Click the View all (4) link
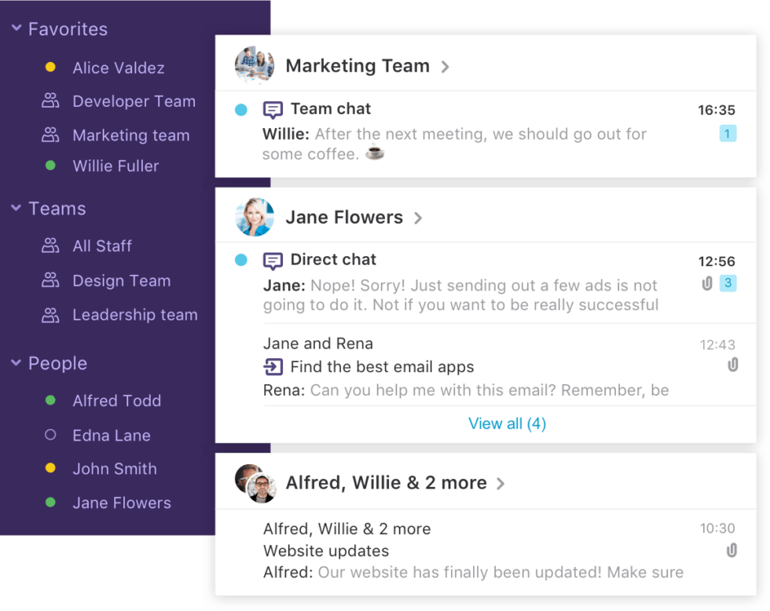Viewport: 770px width, 611px height. pos(507,423)
